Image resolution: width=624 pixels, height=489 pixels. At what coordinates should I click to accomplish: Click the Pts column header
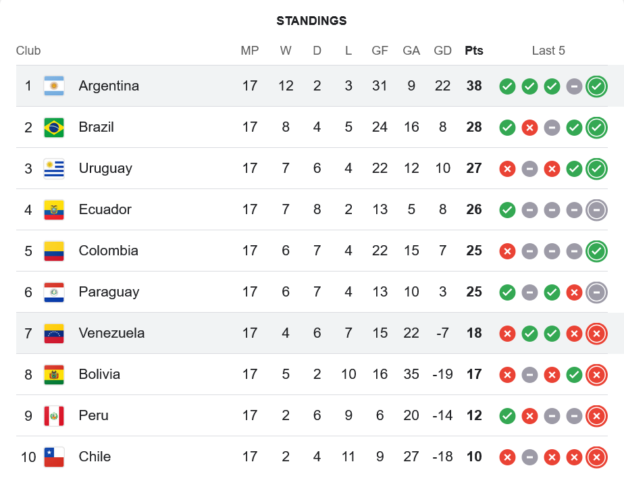tap(474, 51)
